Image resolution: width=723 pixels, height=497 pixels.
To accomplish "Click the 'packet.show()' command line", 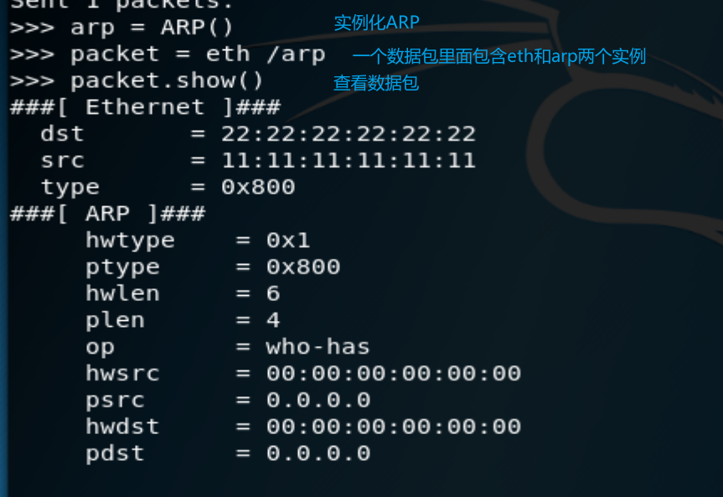I will (137, 81).
